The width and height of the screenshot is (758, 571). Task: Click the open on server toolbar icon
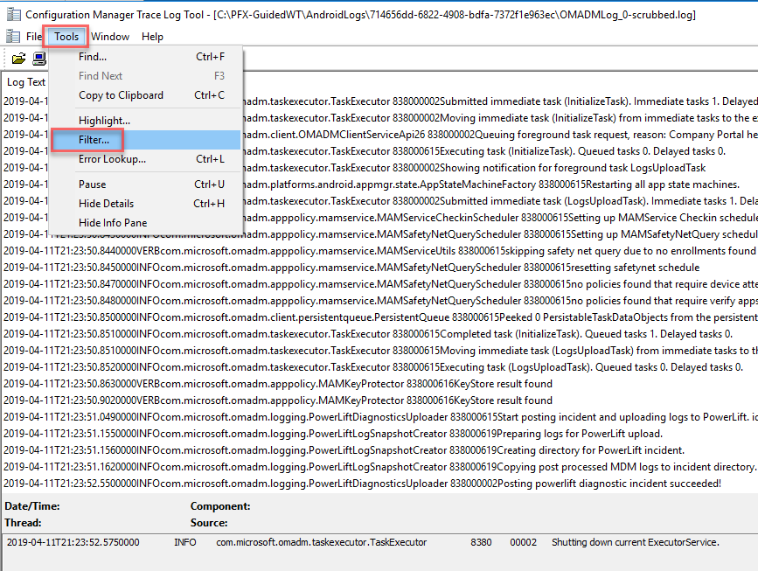click(x=39, y=59)
